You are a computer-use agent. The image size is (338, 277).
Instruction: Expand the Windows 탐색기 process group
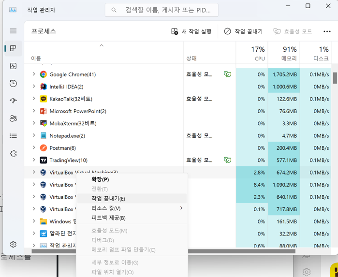tap(34, 221)
